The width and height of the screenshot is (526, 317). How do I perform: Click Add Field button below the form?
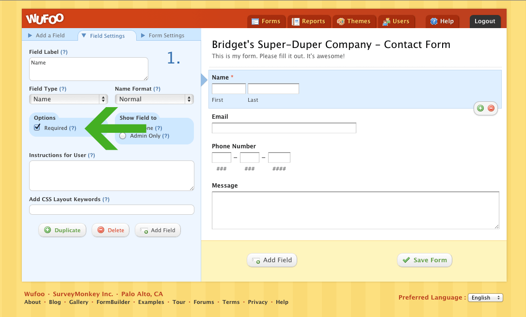pyautogui.click(x=272, y=260)
